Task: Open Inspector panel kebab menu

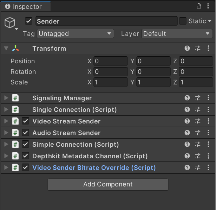Action: (209, 6)
